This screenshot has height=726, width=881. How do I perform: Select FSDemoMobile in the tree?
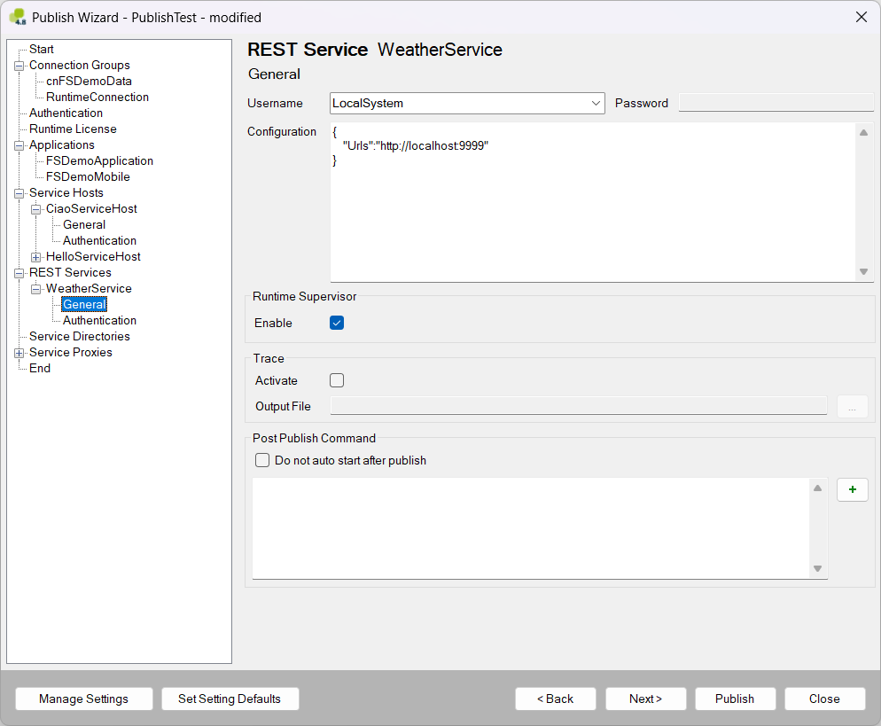point(88,176)
